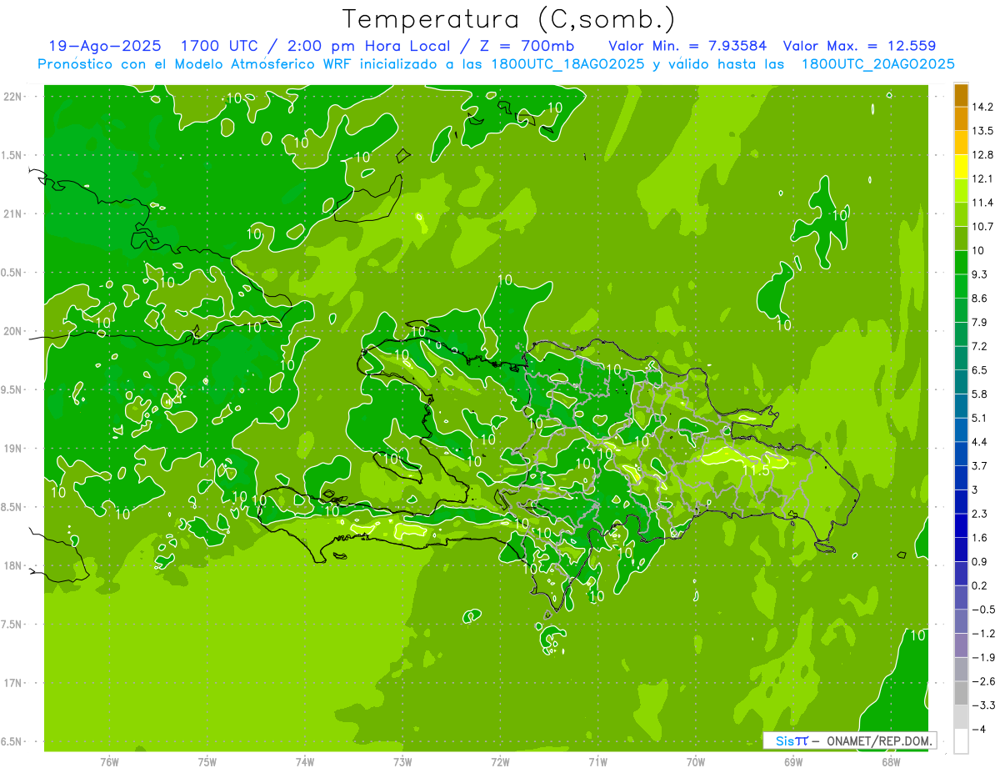Pick the yellow-green swatch between 11.4 and 12.1
The image size is (1000, 773).
961,190
